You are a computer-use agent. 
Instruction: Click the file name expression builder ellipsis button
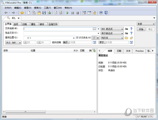click(95, 29)
